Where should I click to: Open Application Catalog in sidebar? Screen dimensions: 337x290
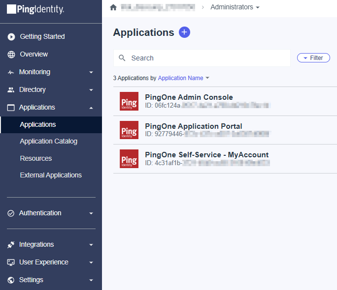[48, 142]
